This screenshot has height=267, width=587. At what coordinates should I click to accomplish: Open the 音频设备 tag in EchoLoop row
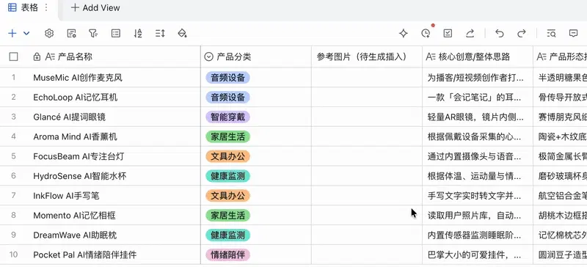pyautogui.click(x=227, y=98)
